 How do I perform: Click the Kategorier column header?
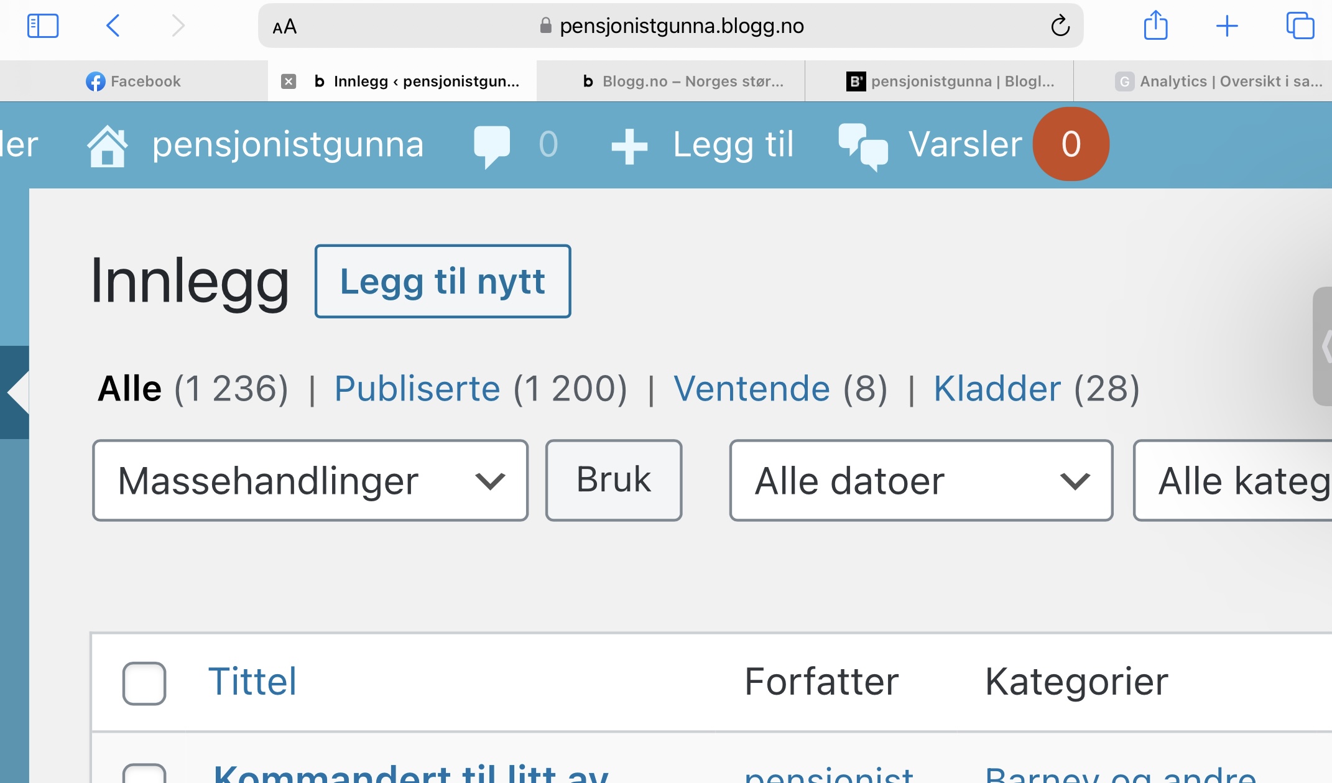[x=1076, y=683]
